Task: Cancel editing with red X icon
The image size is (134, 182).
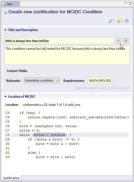Action: [x=126, y=41]
